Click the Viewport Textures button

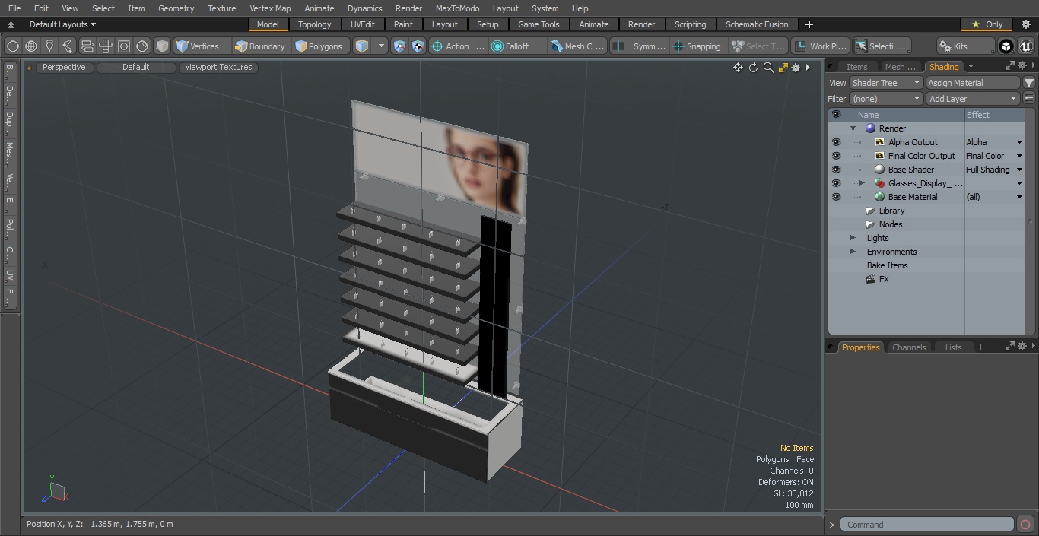[218, 67]
